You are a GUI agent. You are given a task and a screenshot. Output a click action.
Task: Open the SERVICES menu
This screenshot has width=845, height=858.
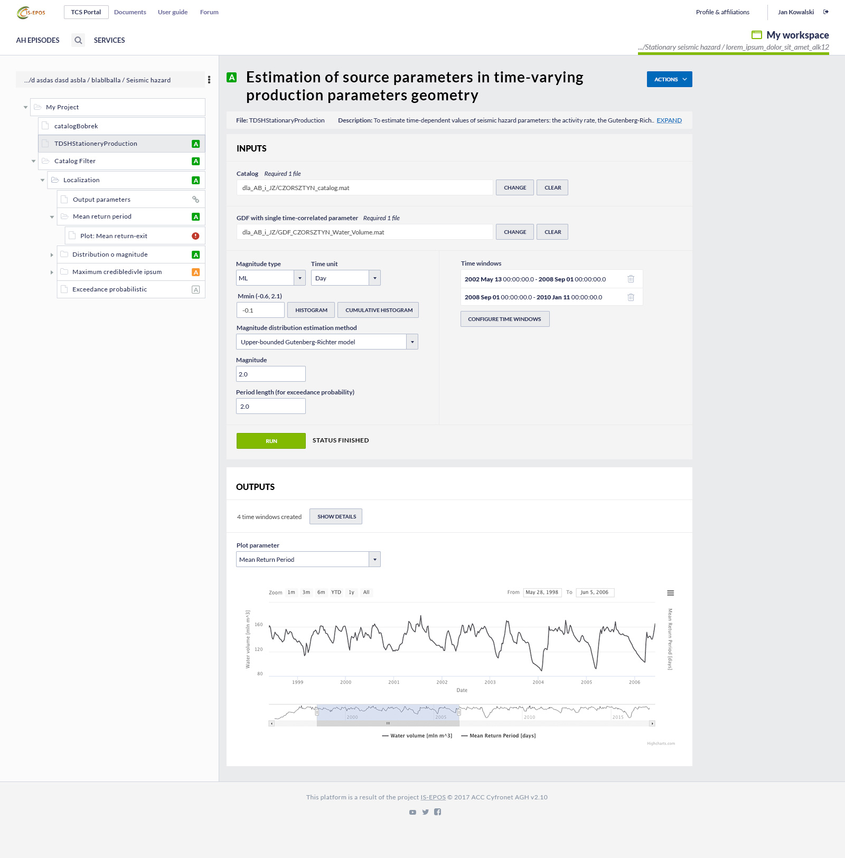(109, 40)
